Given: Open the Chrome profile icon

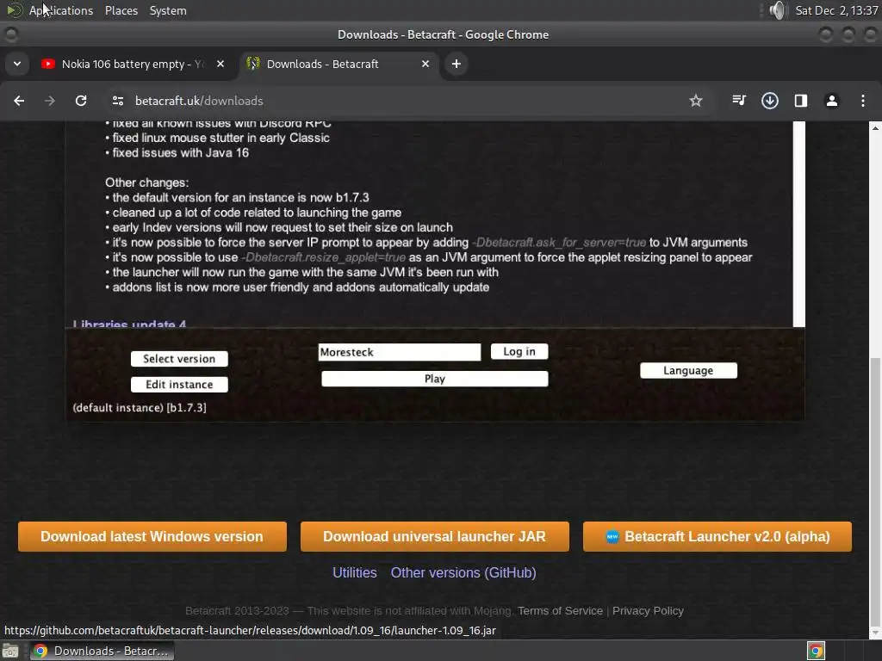Looking at the screenshot, I should click(x=832, y=101).
